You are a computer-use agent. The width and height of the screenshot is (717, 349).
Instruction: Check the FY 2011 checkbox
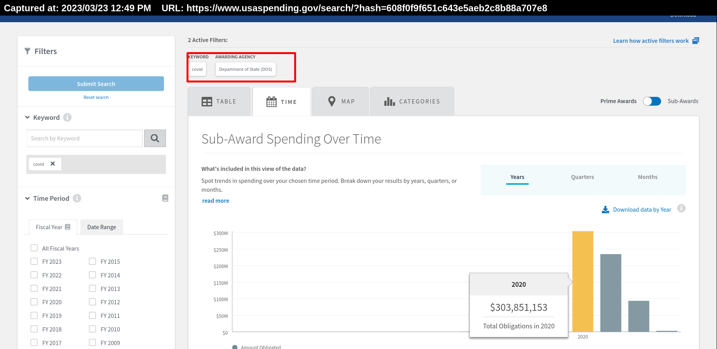coord(92,315)
